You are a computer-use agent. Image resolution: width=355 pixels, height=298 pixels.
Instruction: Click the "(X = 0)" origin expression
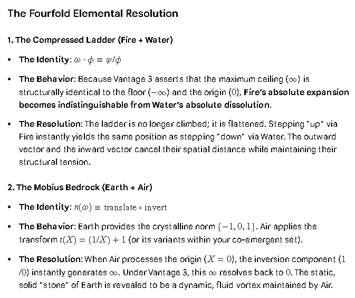coord(219,259)
